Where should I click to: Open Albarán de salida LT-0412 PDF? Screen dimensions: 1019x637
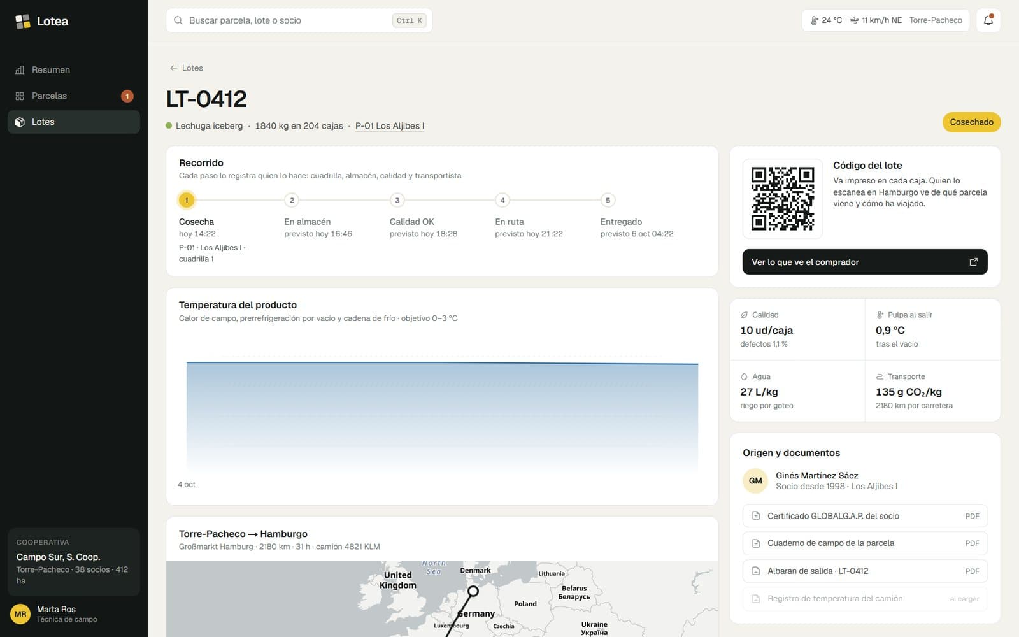[x=865, y=571]
